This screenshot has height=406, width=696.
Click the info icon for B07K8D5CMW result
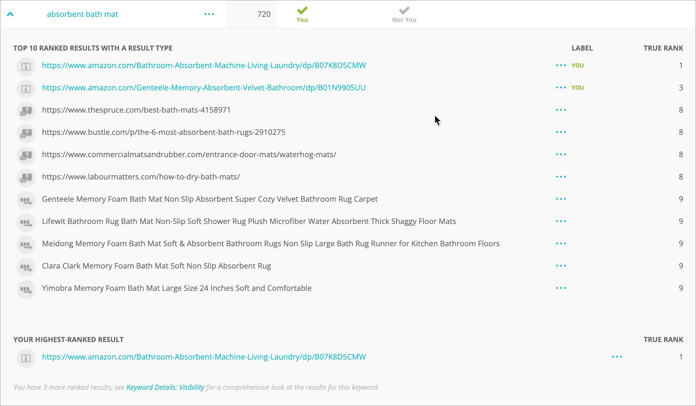tap(26, 66)
